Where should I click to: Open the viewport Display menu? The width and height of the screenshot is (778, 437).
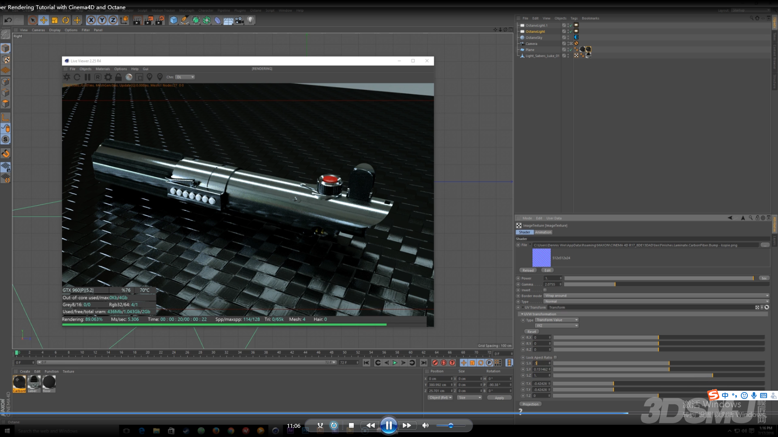[x=55, y=30]
